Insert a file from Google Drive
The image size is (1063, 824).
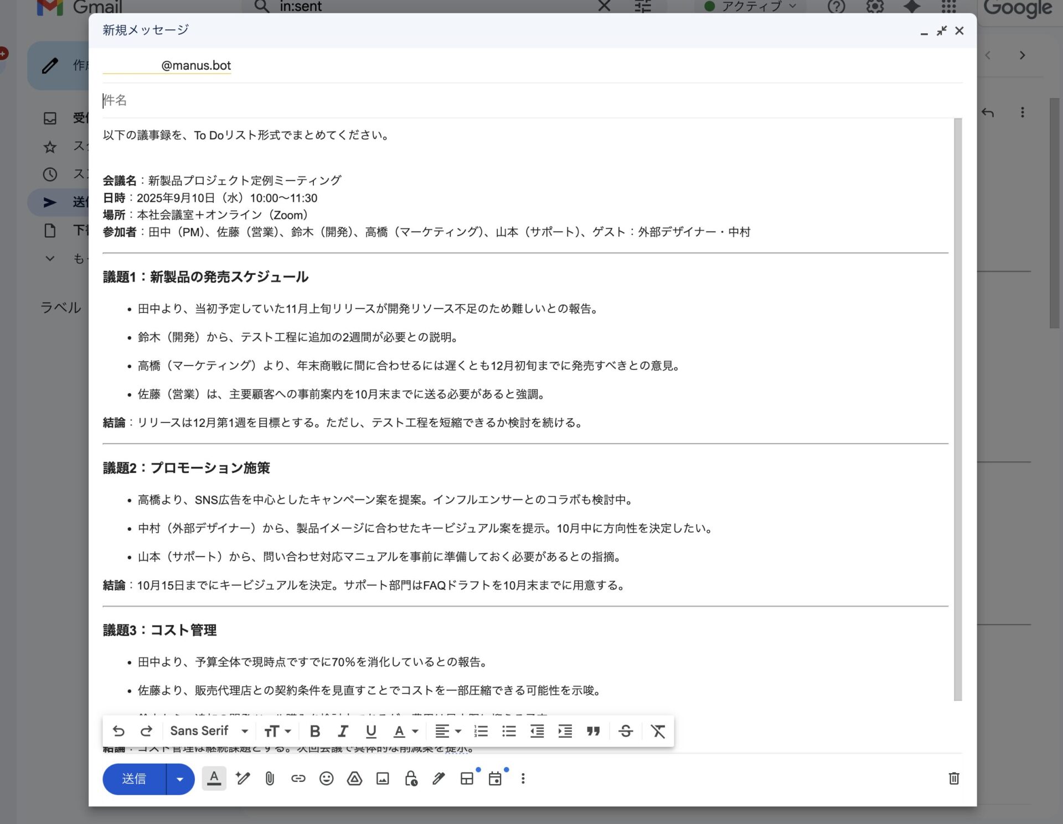tap(354, 779)
